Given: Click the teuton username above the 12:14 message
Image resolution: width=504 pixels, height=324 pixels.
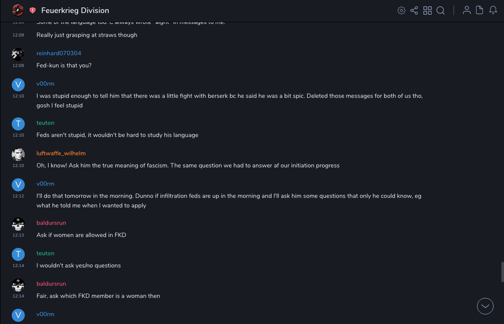Looking at the screenshot, I should (45, 253).
